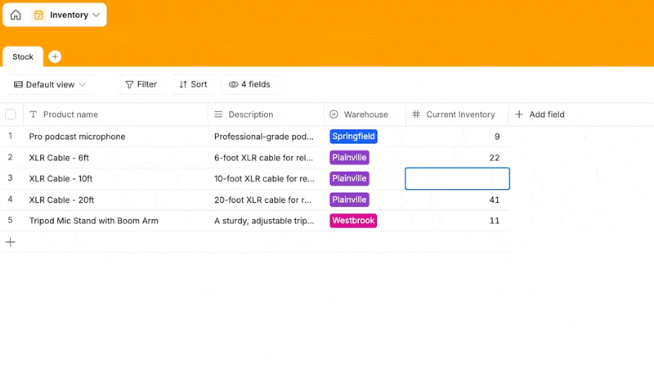Click the single-select icon beside Warehouse

(x=334, y=114)
